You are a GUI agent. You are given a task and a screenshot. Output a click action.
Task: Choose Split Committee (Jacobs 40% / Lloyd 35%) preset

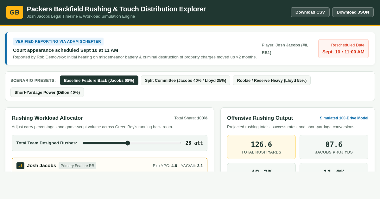(186, 80)
